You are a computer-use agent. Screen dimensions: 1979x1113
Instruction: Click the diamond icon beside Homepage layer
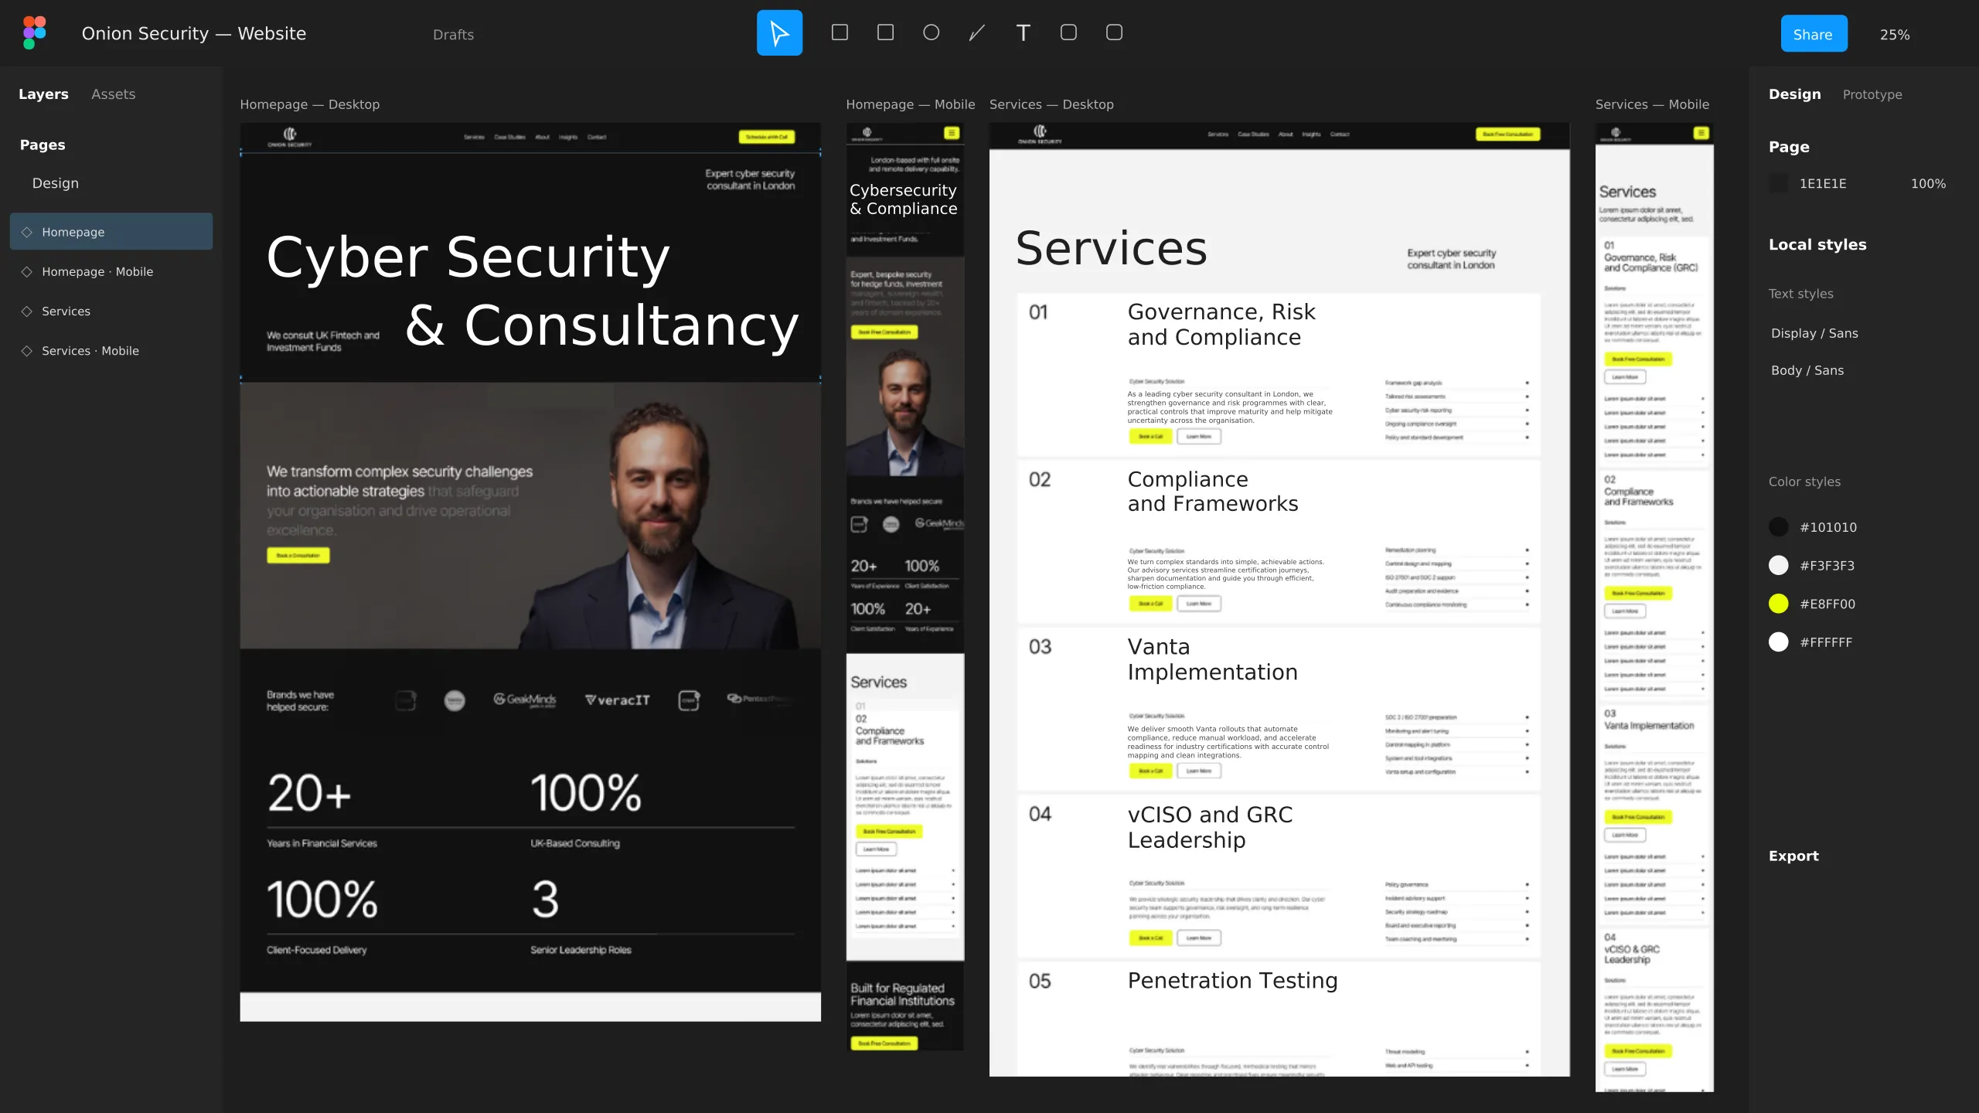point(26,232)
